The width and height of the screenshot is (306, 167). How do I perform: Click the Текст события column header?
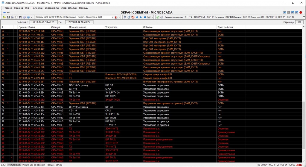pyautogui.click(x=231, y=27)
